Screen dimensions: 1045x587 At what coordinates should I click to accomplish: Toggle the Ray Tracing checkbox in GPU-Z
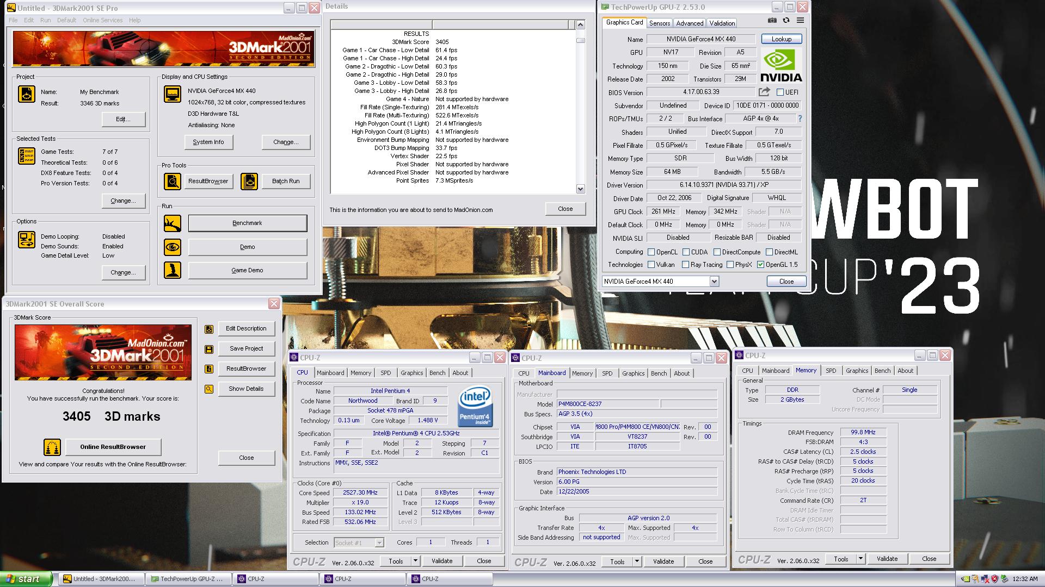tap(685, 265)
